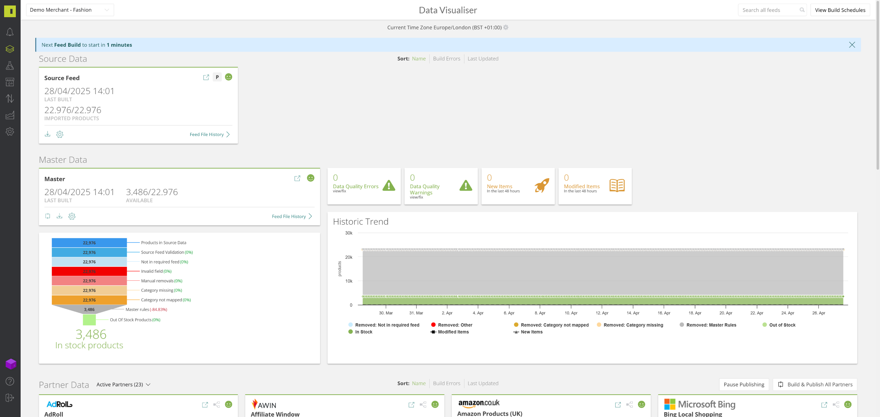Screen dimensions: 880x417
Task: Toggle In Stock legend series
Action: click(363, 332)
